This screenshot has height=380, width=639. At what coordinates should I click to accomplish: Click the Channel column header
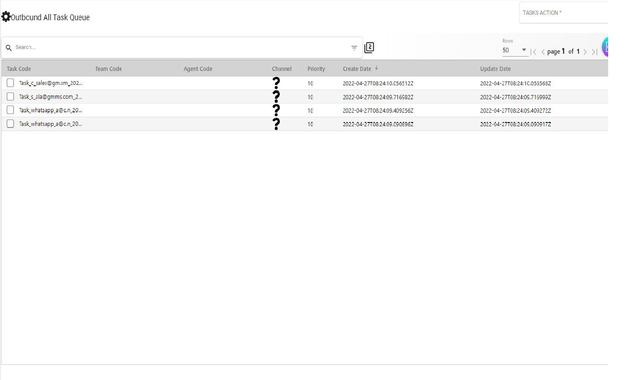pos(282,69)
